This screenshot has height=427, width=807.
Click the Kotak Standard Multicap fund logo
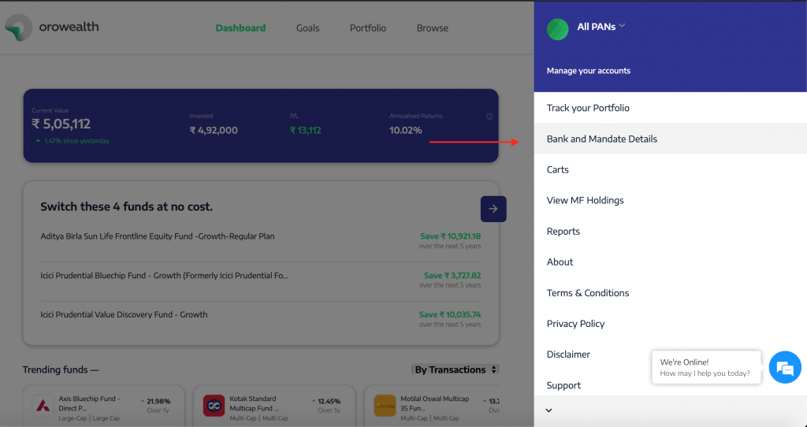214,406
